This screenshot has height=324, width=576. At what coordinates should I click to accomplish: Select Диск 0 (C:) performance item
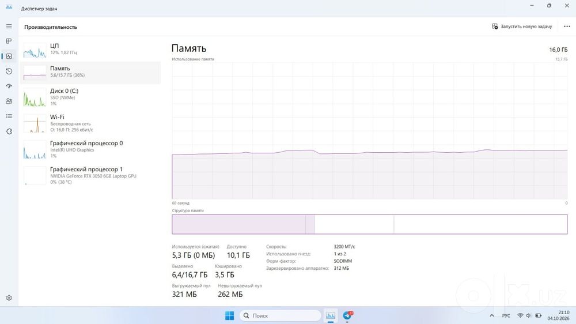(90, 97)
